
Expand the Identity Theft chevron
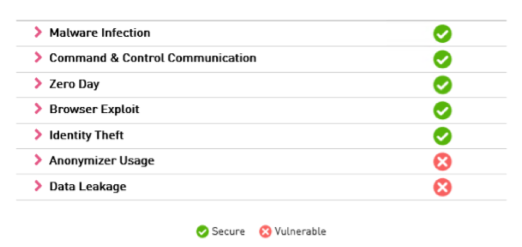[x=38, y=135]
